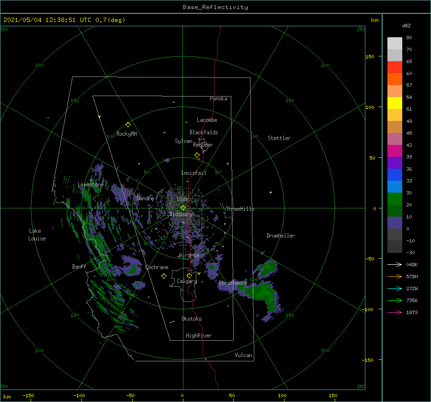This screenshot has width=431, height=402.
Task: Click the RockyMH label
Action: [126, 134]
